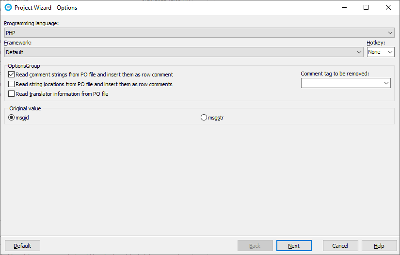The height and width of the screenshot is (255, 400).
Task: Open the Hotkey dropdown showing None
Action: (381, 52)
